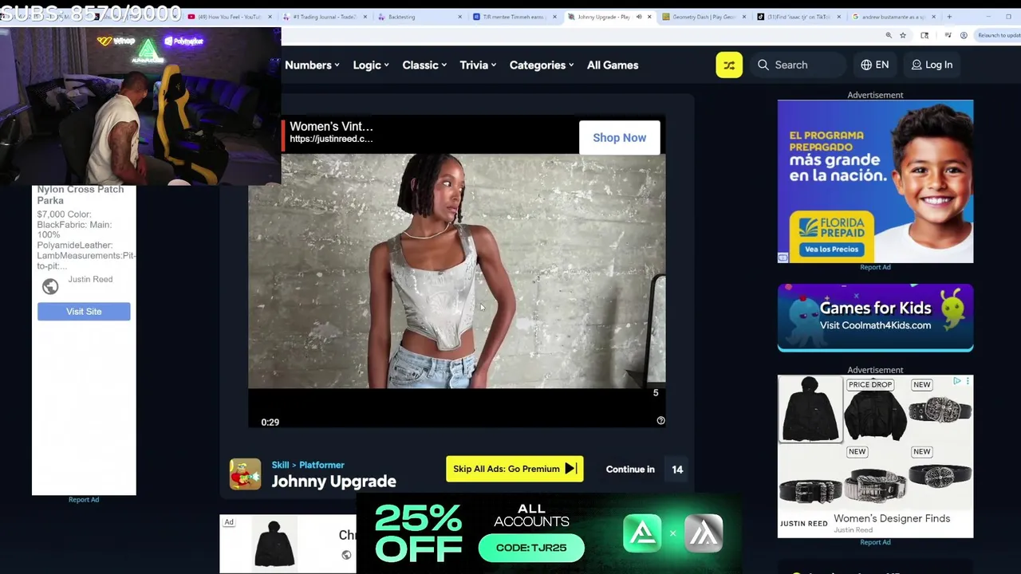The height and width of the screenshot is (574, 1021).
Task: Click the Skill breadcrumb link
Action: point(280,465)
